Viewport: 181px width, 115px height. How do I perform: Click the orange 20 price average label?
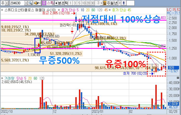[x=88, y=10]
